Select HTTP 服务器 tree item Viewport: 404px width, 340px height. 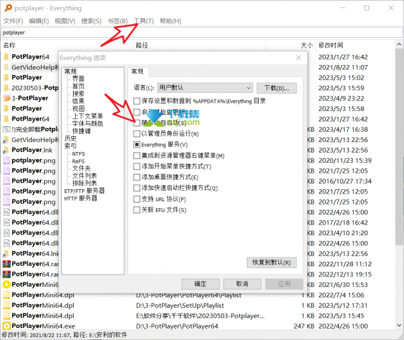pyautogui.click(x=81, y=198)
